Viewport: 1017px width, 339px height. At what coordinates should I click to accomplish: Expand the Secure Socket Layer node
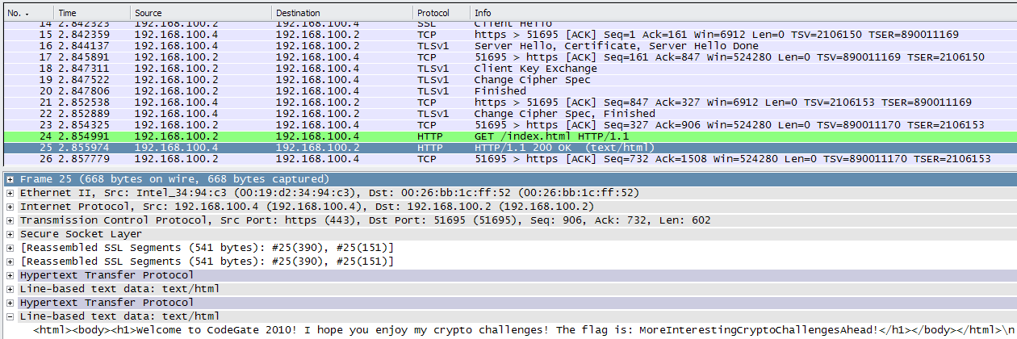10,234
